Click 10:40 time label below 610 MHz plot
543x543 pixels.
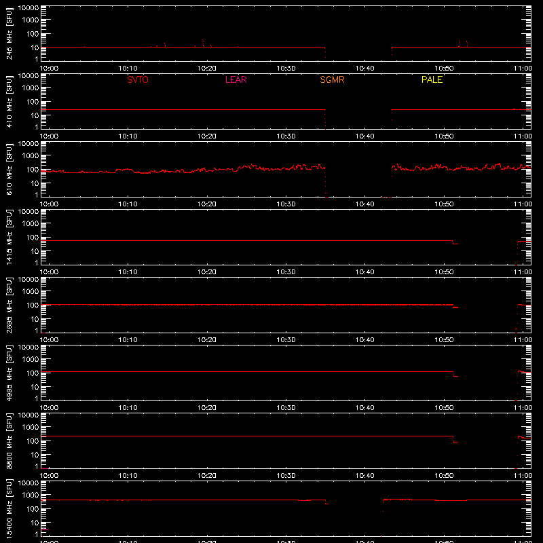365,204
